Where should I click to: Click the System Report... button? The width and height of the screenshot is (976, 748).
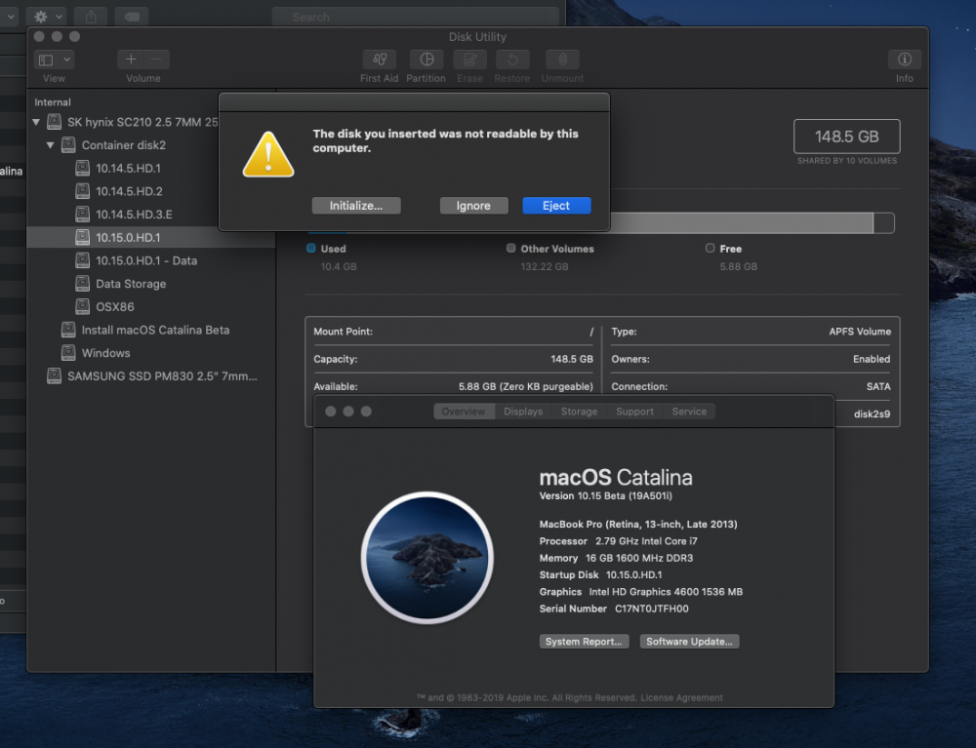(584, 641)
